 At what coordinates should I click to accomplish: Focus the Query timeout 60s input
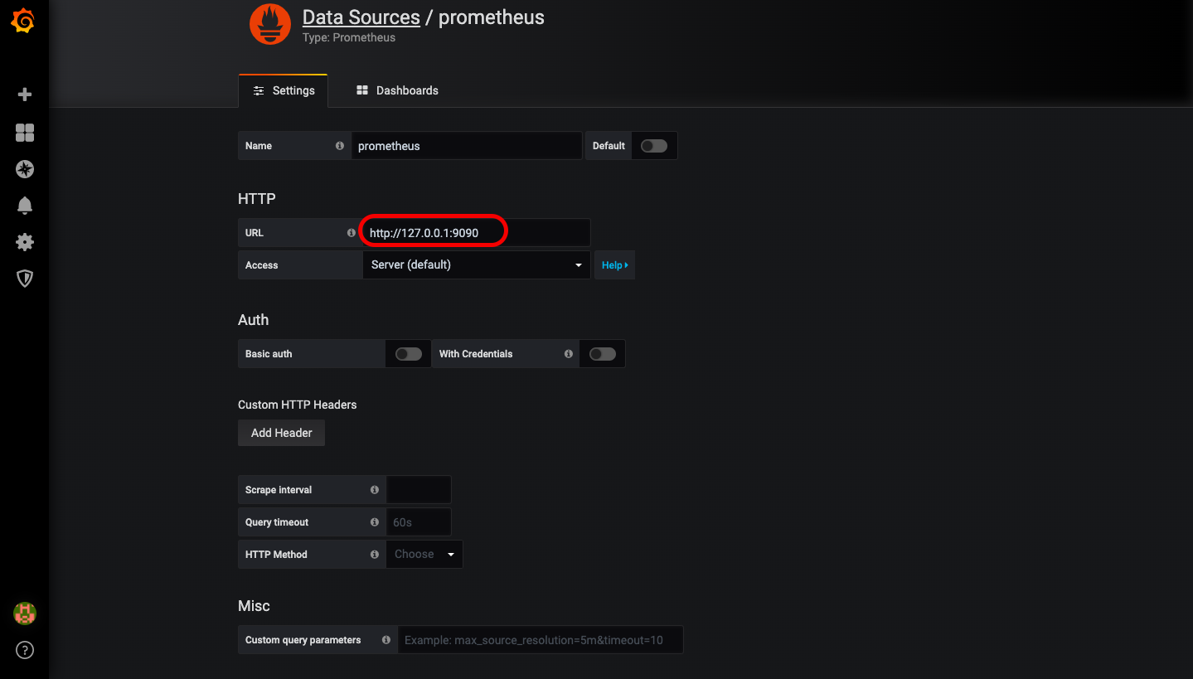pos(419,522)
